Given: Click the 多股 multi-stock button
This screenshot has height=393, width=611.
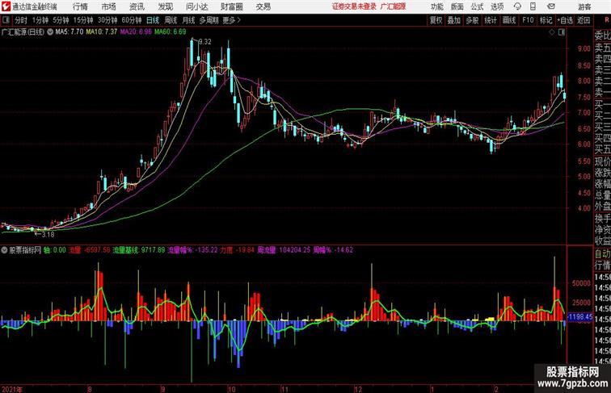Looking at the screenshot, I should 472,20.
